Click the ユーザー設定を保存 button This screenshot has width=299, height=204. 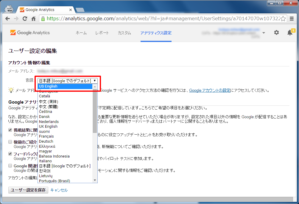point(28,190)
